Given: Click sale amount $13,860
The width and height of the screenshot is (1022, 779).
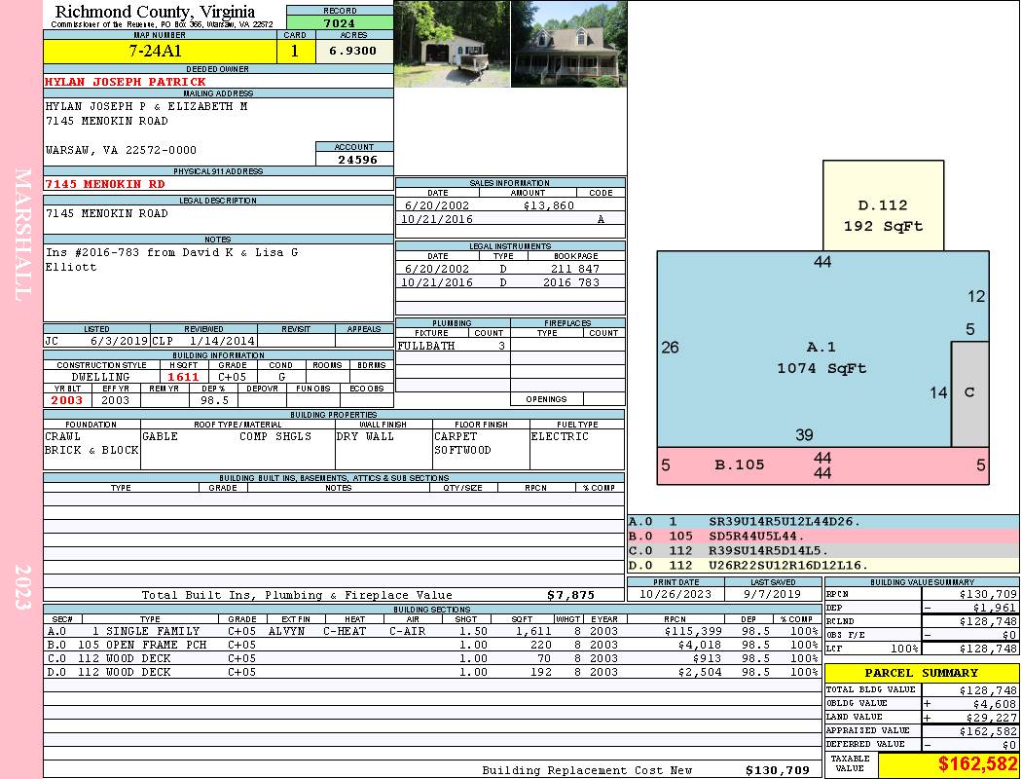Looking at the screenshot, I should [x=548, y=206].
